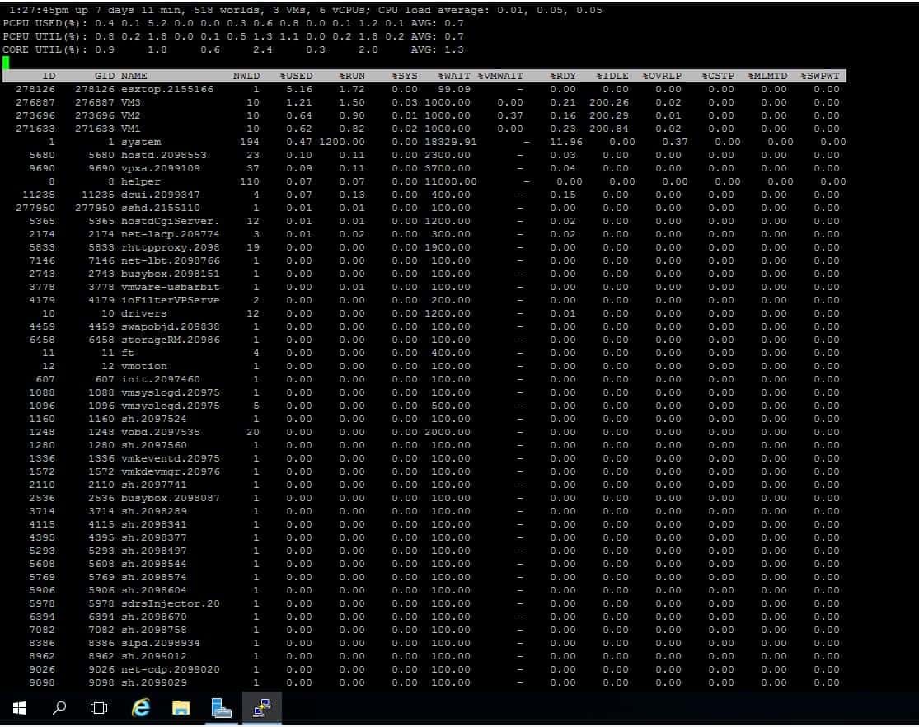The width and height of the screenshot is (919, 727).
Task: Click the %VMWAIT column header
Action: coord(500,76)
